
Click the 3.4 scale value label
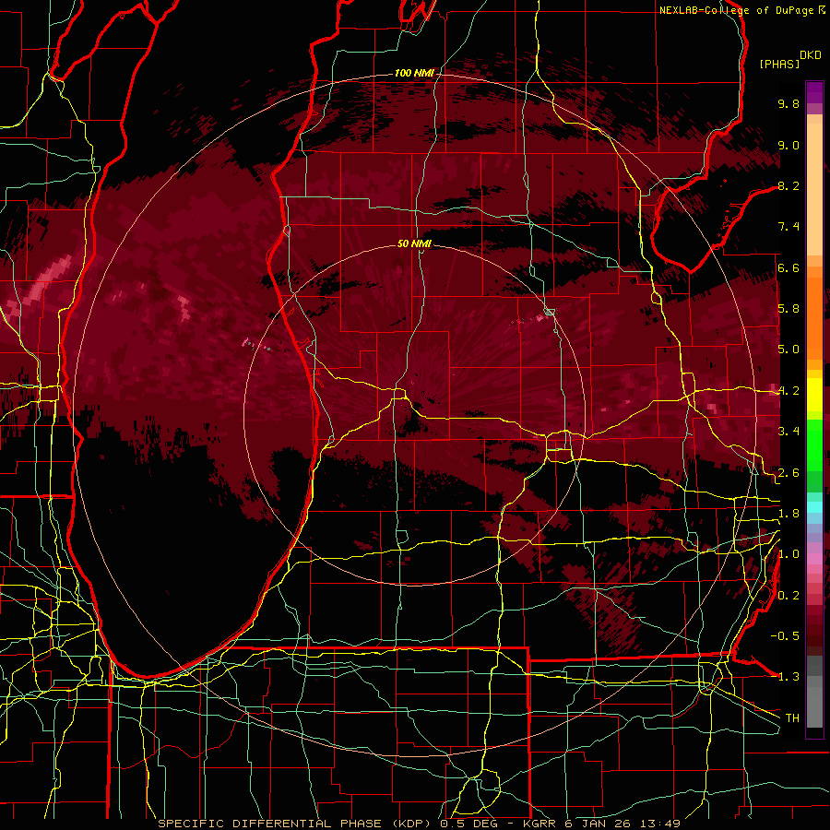[x=788, y=432]
